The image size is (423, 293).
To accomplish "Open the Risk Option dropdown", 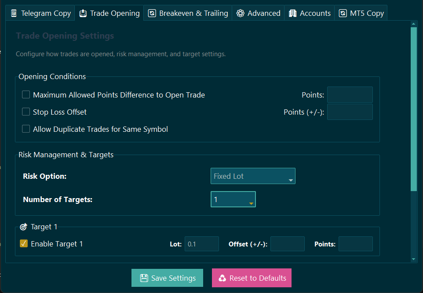I will pos(253,176).
